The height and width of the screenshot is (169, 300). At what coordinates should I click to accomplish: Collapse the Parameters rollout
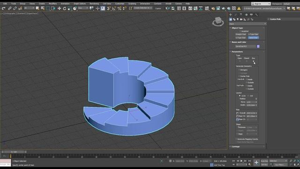coord(237,52)
